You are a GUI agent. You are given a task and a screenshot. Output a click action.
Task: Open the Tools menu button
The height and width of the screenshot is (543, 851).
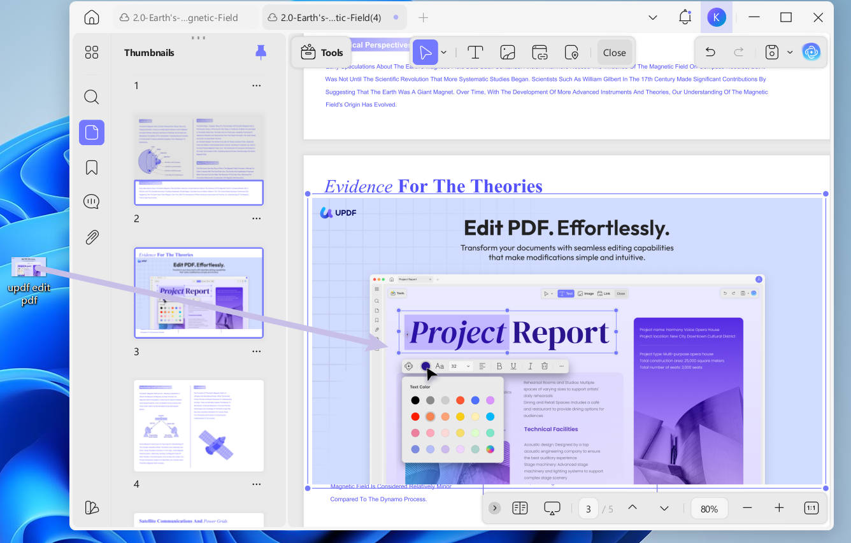[x=322, y=52]
